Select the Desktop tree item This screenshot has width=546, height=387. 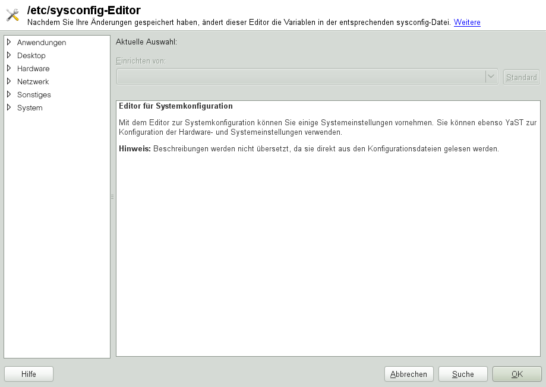[31, 55]
